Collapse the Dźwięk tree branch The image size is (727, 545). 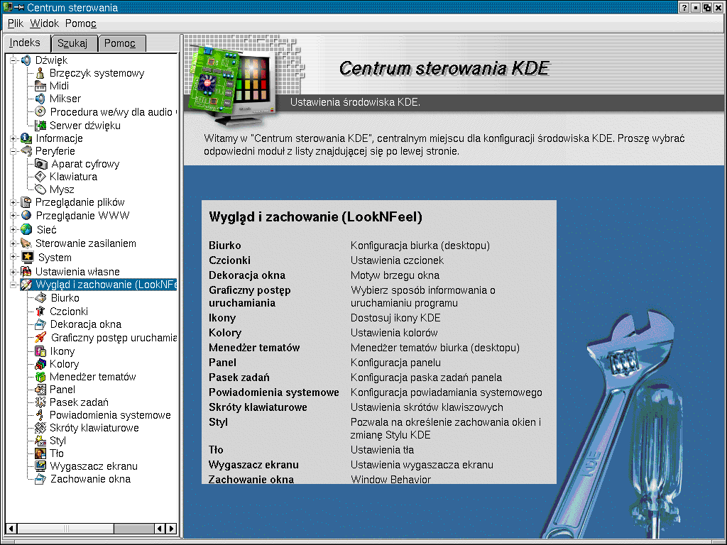point(13,60)
